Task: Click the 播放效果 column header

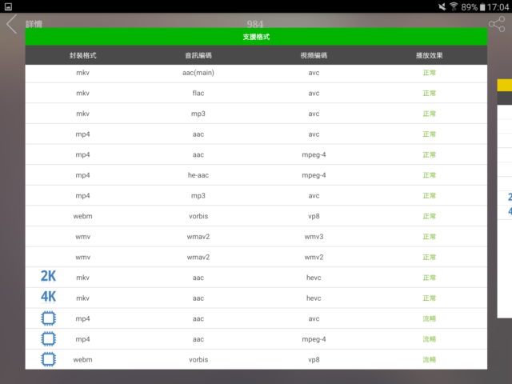Action: coord(429,55)
